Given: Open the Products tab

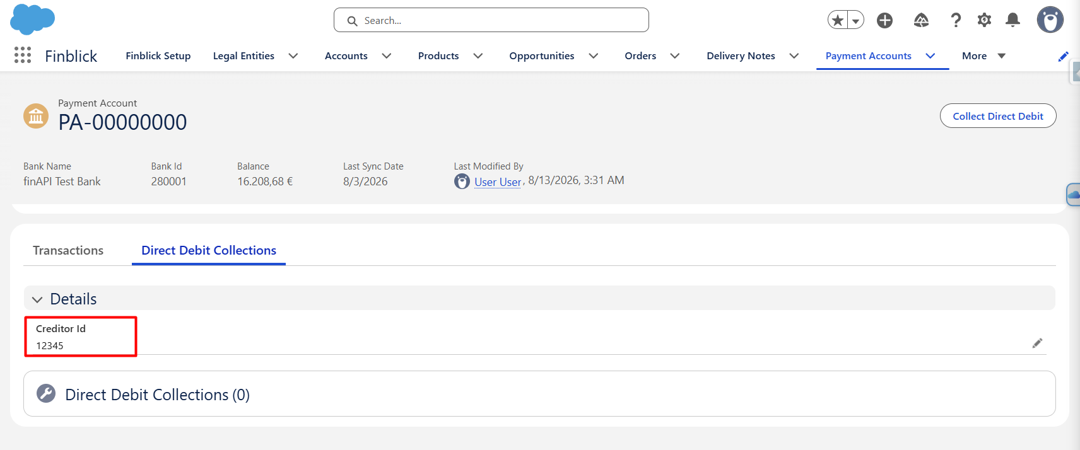Looking at the screenshot, I should point(438,56).
